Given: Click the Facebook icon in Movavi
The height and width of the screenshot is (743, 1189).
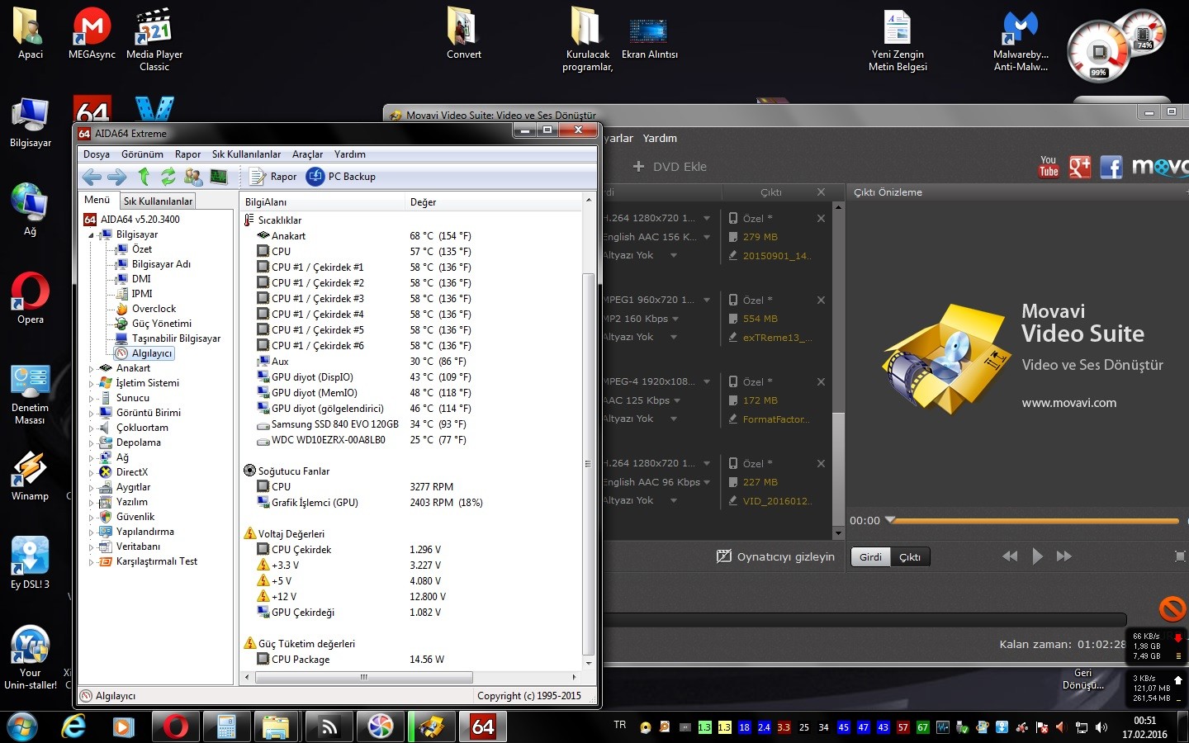Looking at the screenshot, I should 1111,168.
